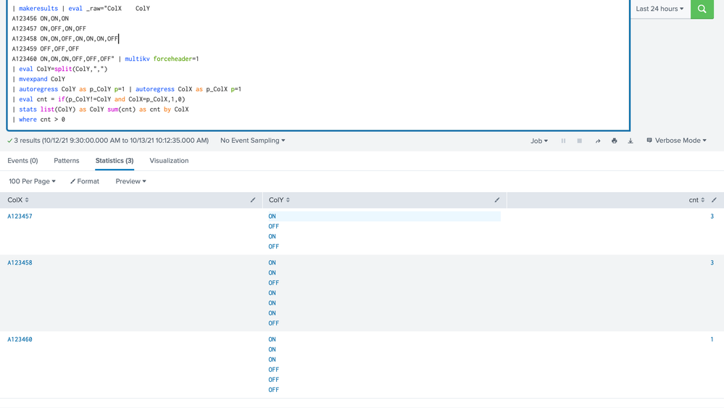
Task: Switch to the Events (0) tab
Action: click(22, 161)
